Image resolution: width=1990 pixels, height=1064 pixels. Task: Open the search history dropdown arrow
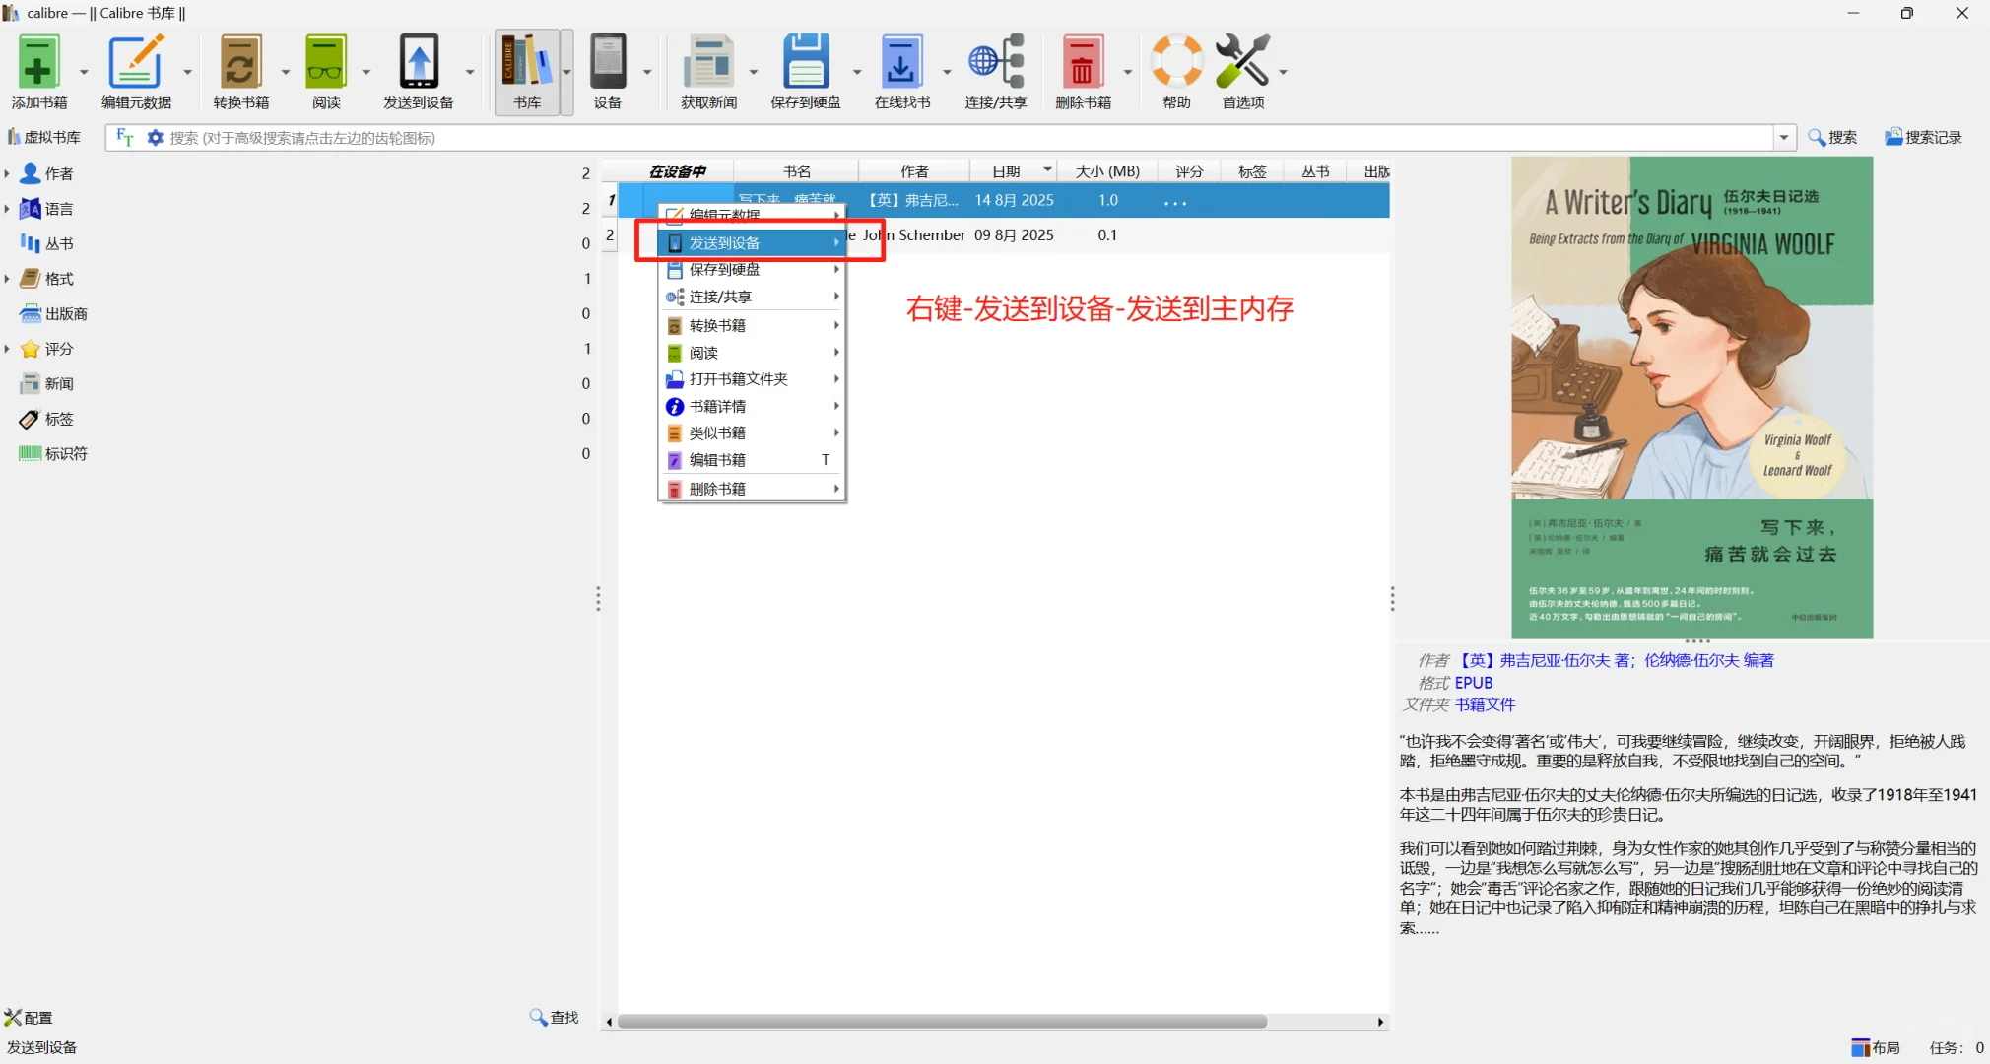pyautogui.click(x=1783, y=138)
